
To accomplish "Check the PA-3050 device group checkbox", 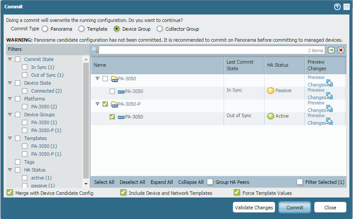I will click(x=105, y=79).
